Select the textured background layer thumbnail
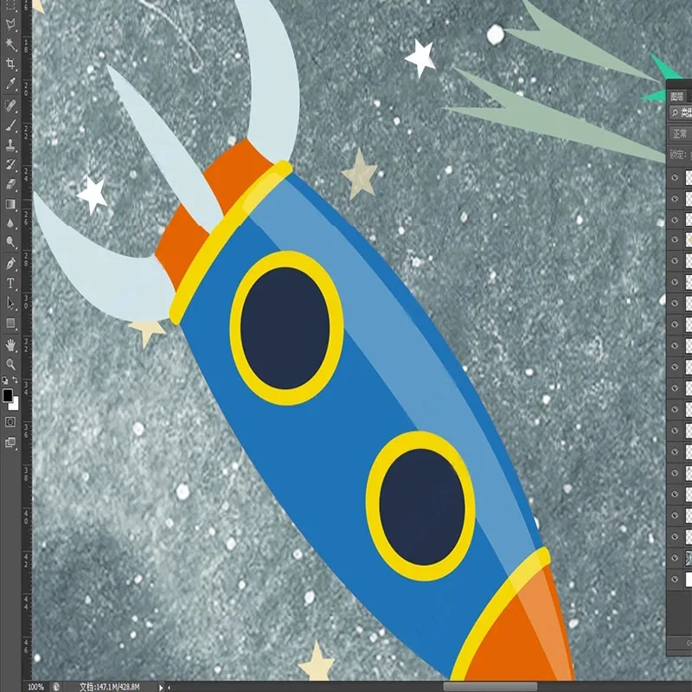Viewport: 692px width, 692px height. click(689, 557)
